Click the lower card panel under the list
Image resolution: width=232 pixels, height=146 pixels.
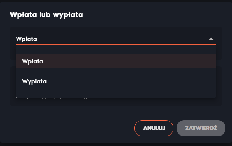point(116,102)
